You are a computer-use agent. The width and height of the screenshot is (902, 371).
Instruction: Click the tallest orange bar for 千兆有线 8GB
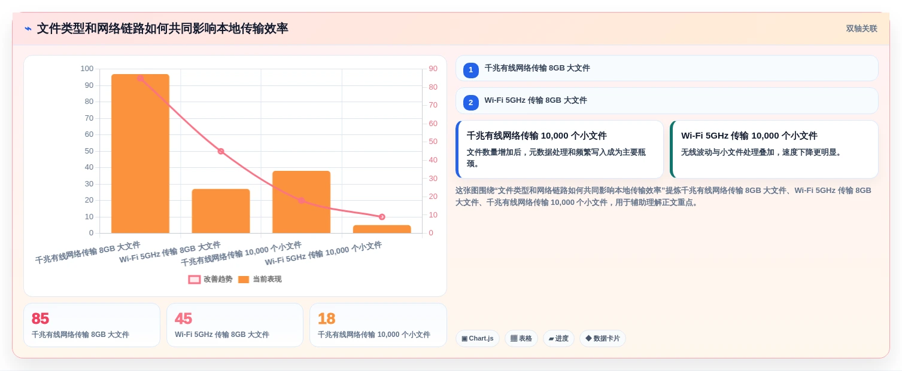pos(141,154)
